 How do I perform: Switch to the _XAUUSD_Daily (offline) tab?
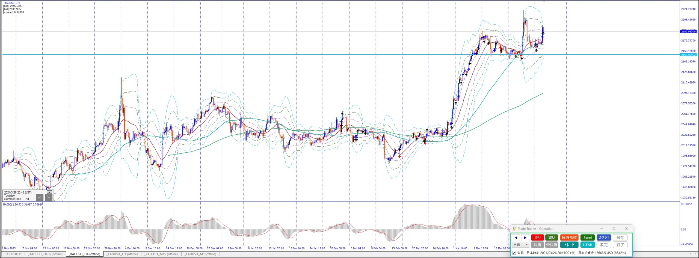point(46,254)
